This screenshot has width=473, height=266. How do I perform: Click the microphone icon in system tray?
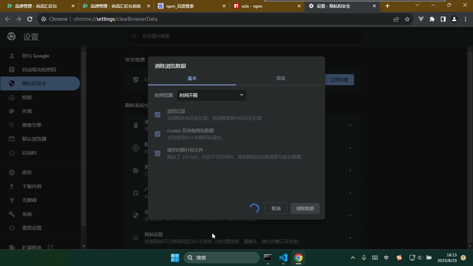(x=364, y=258)
